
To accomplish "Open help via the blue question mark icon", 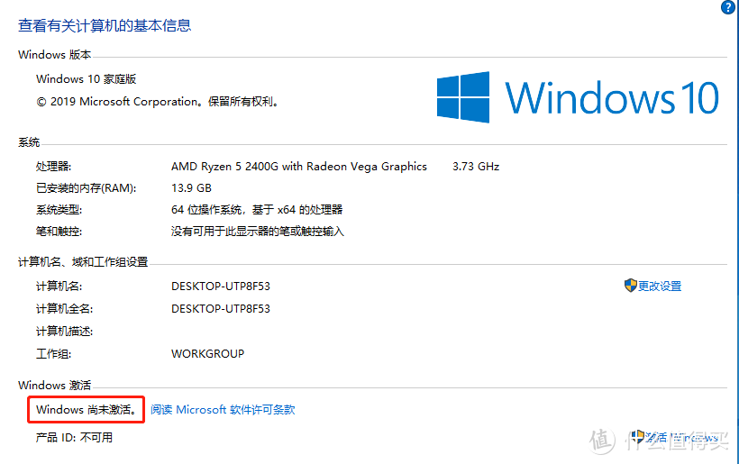I will tap(728, 6).
